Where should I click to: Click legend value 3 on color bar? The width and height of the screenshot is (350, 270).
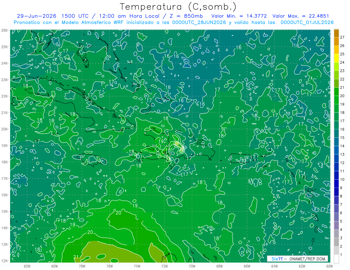341,238
